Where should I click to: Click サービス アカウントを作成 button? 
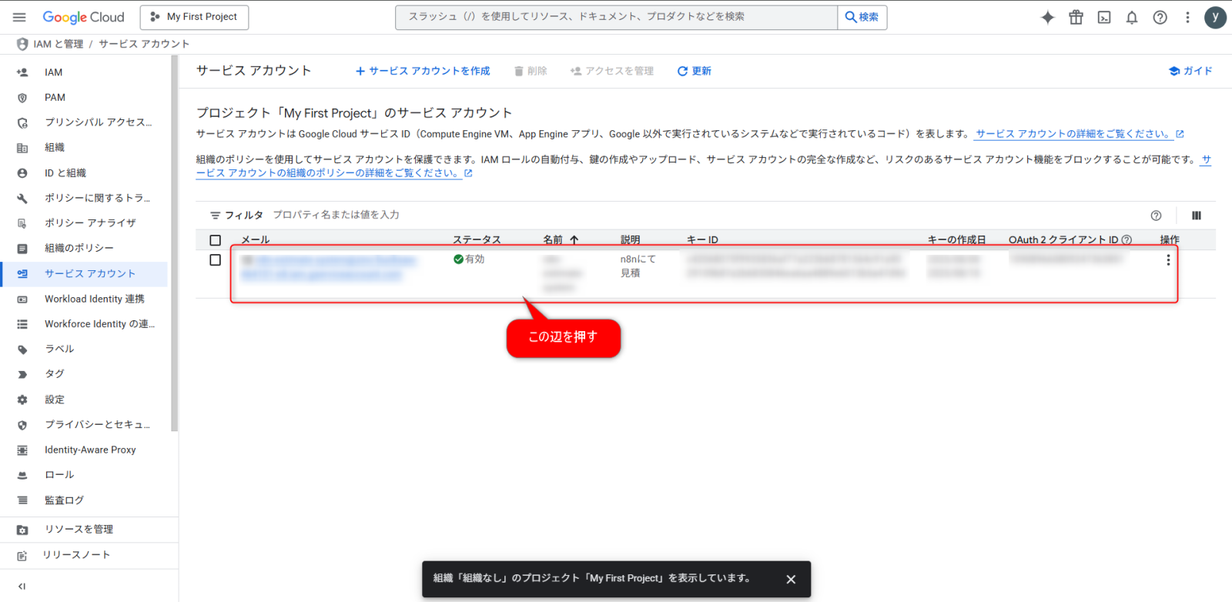pos(423,71)
